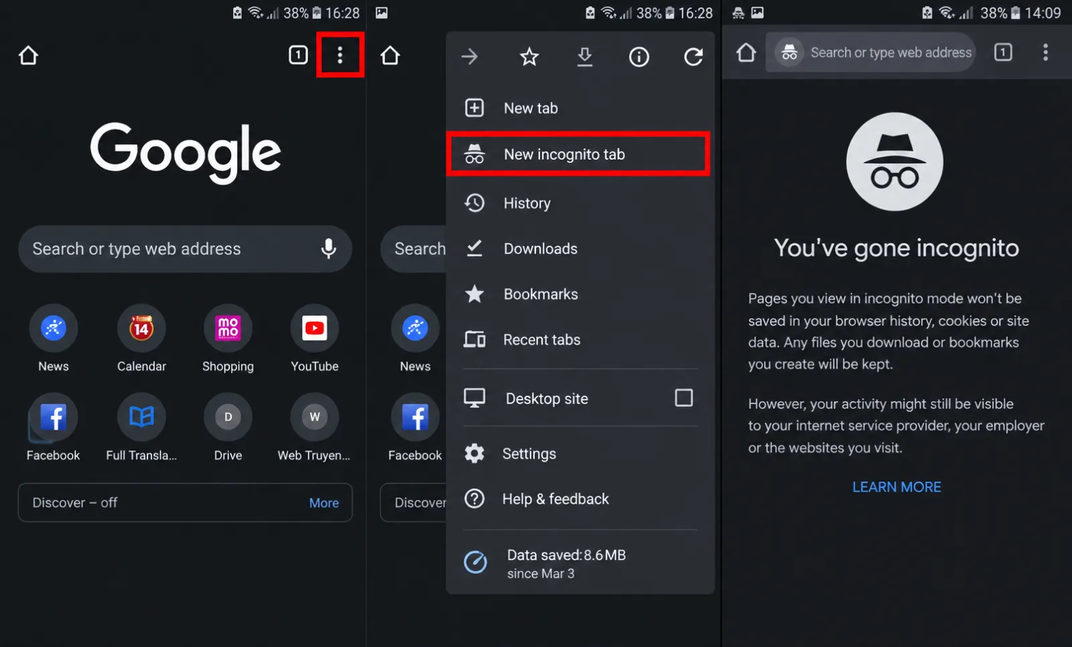Tap the microphone voice search icon
Image resolution: width=1072 pixels, height=647 pixels.
tap(328, 248)
